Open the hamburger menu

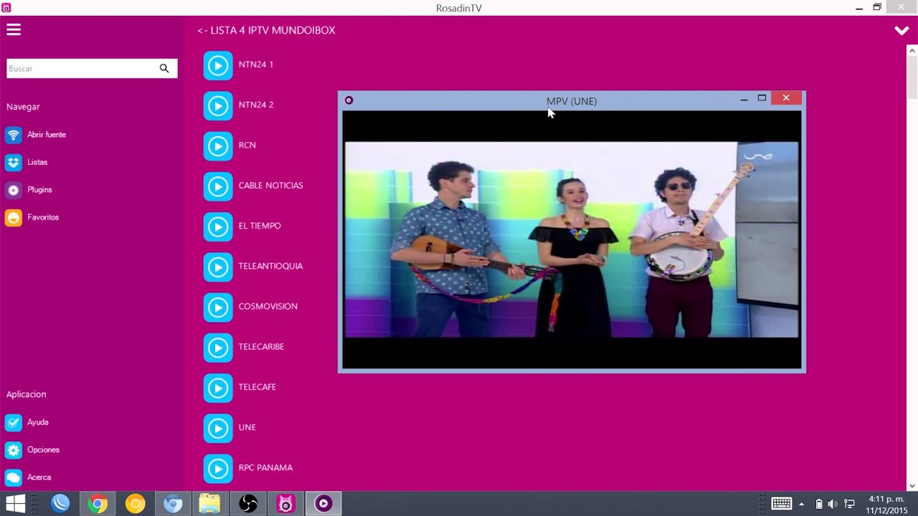tap(14, 30)
